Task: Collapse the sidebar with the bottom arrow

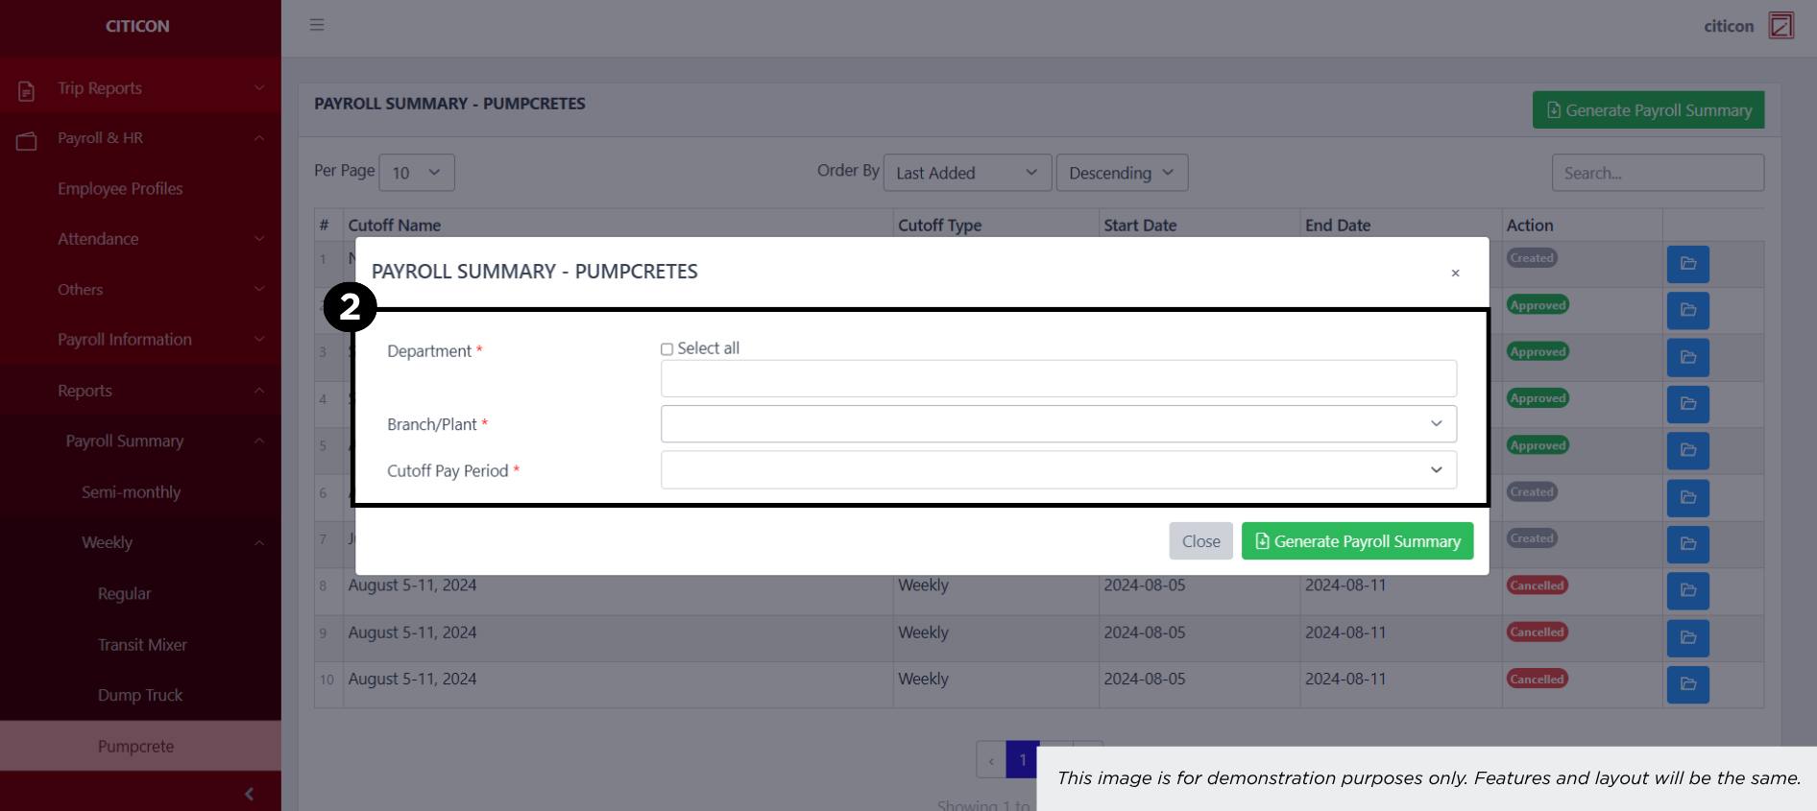Action: pos(250,794)
